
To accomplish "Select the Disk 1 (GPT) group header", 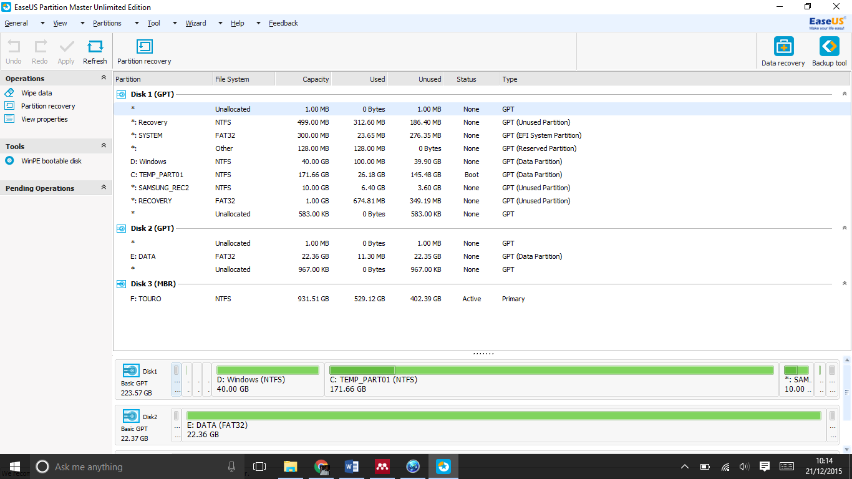I will (x=152, y=94).
